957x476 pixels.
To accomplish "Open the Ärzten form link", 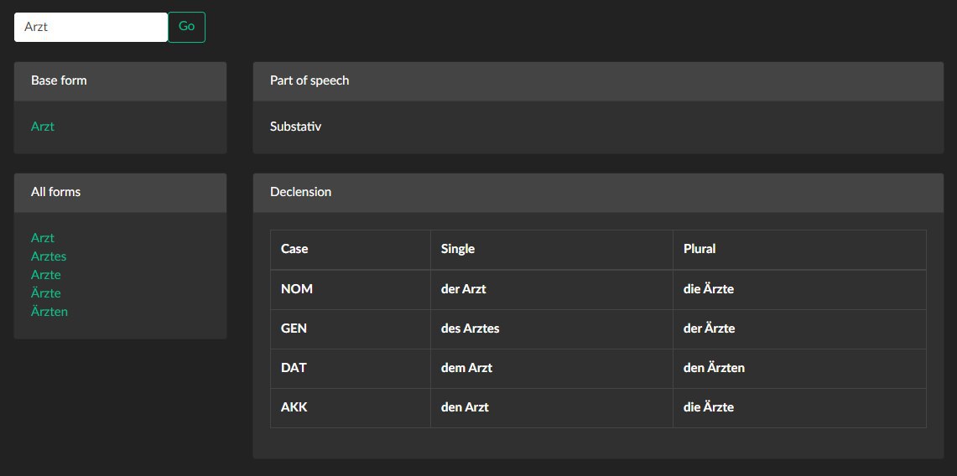I will coord(49,312).
